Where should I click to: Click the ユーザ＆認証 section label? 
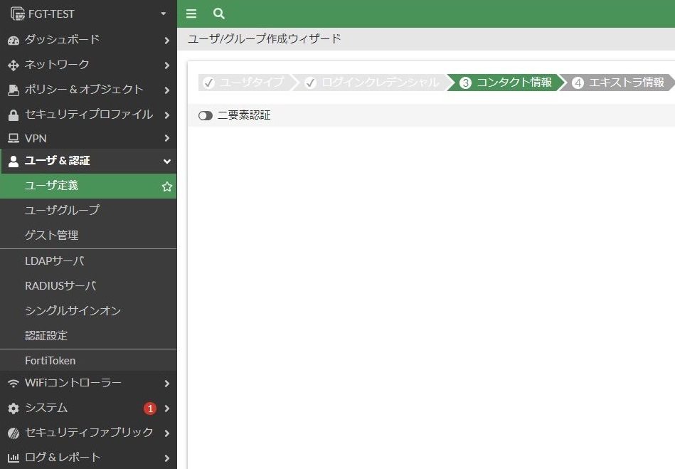[57, 161]
